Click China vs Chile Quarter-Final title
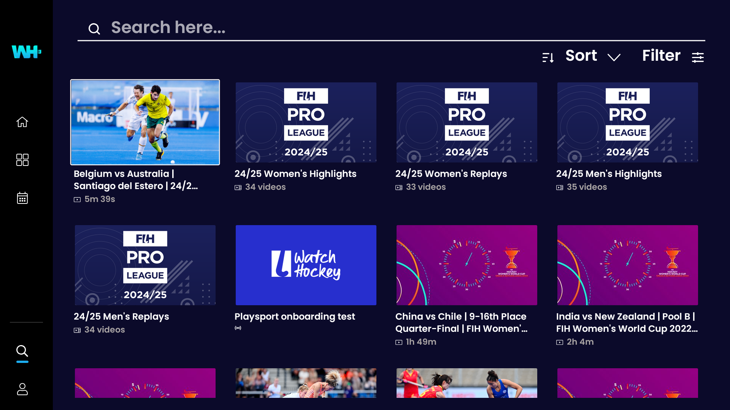The height and width of the screenshot is (410, 730). tap(461, 323)
